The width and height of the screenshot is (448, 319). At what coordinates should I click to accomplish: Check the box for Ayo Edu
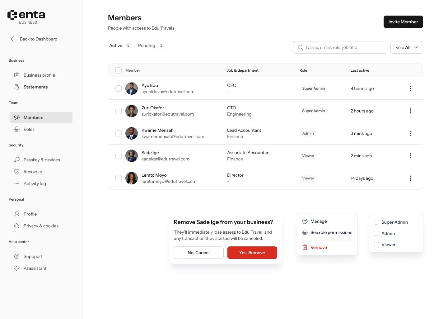pos(119,88)
